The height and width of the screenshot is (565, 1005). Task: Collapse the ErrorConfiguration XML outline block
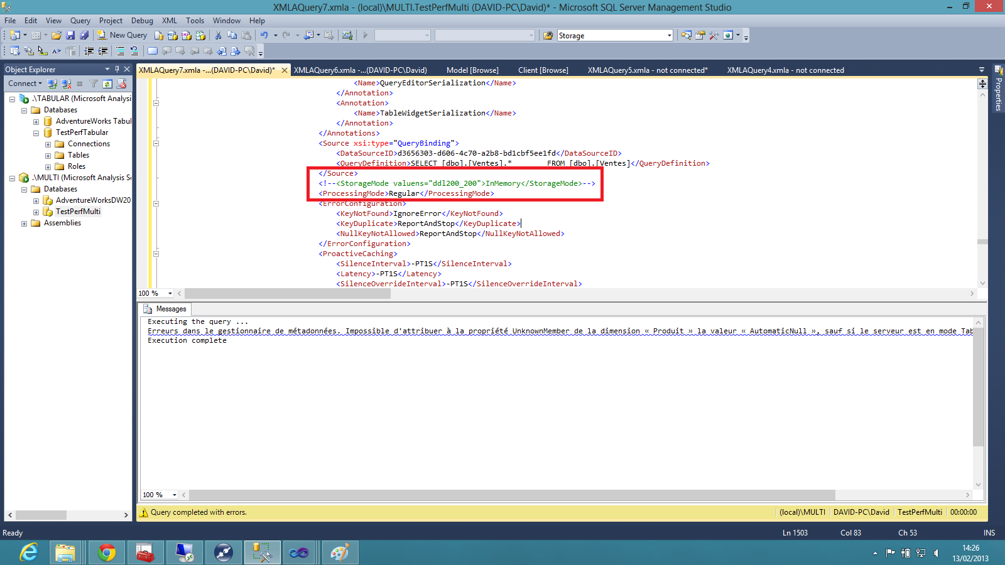coord(156,203)
